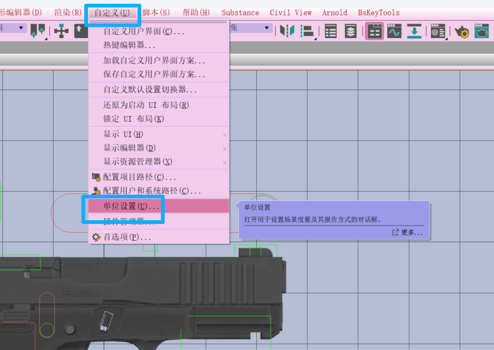Open the 形编辑器(D) menu
The width and height of the screenshot is (494, 350).
pos(21,12)
